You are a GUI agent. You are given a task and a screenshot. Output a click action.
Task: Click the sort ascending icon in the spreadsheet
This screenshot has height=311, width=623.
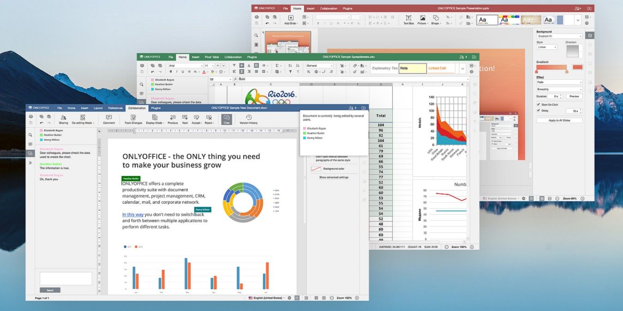click(290, 65)
